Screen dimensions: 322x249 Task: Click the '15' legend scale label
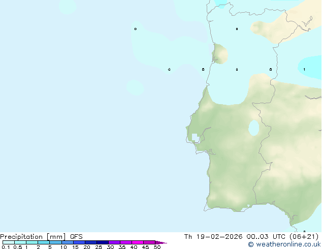(75, 247)
